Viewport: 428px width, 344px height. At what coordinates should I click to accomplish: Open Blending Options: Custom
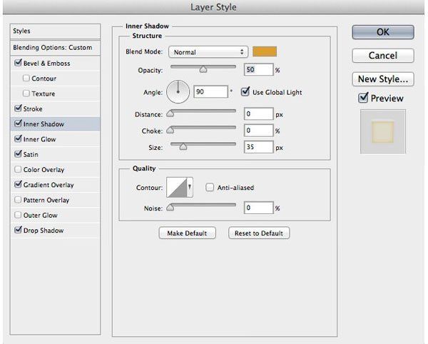[55, 48]
